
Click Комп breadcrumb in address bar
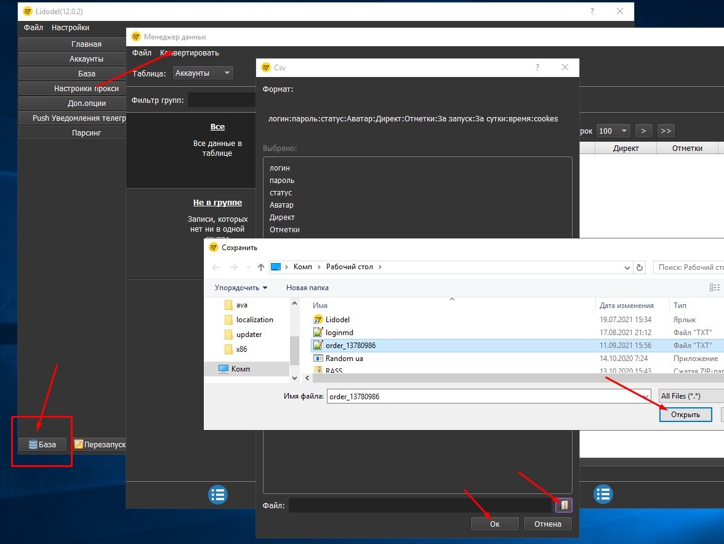point(302,267)
